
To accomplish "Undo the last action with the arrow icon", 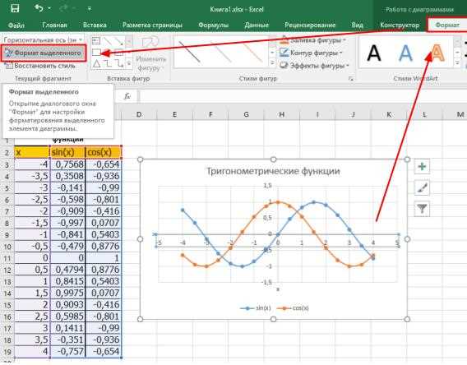I will (x=39, y=8).
